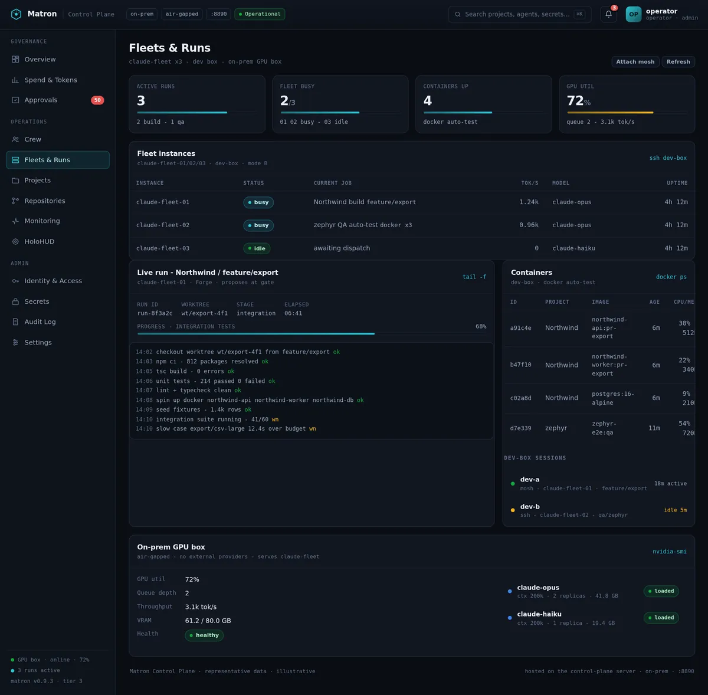708x695 pixels.
Task: Click the Fleet Busy stat card
Action: click(340, 104)
